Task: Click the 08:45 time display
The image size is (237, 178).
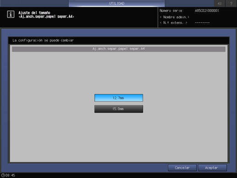Action: point(10,175)
